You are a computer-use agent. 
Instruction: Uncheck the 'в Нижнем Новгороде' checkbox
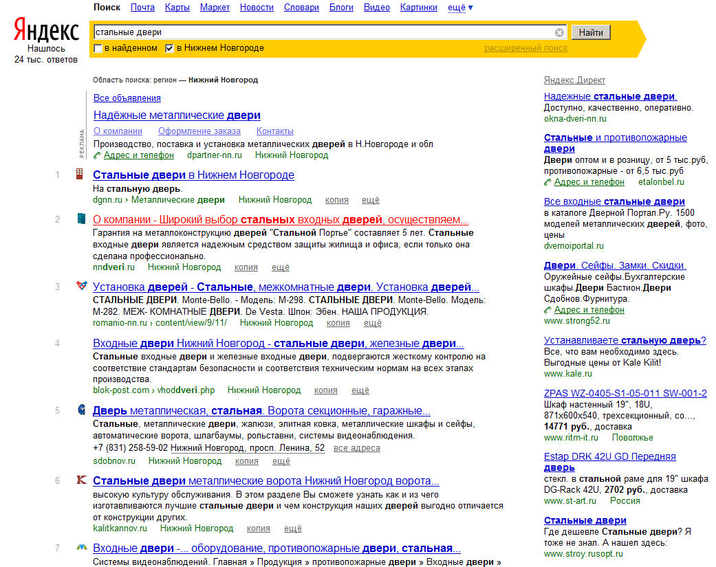tap(169, 48)
